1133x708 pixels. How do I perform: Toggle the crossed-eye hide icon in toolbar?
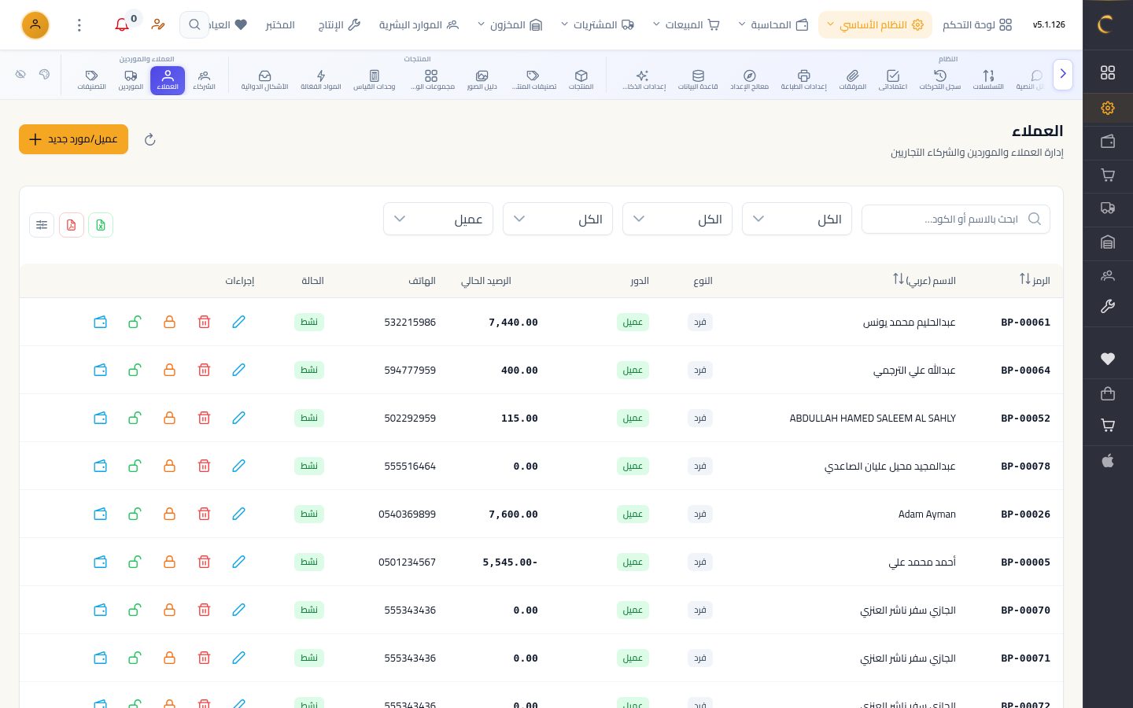[x=21, y=74]
